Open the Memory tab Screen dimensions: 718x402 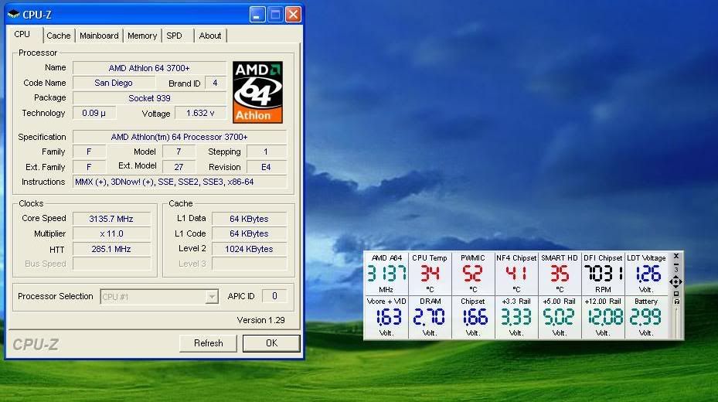click(142, 36)
